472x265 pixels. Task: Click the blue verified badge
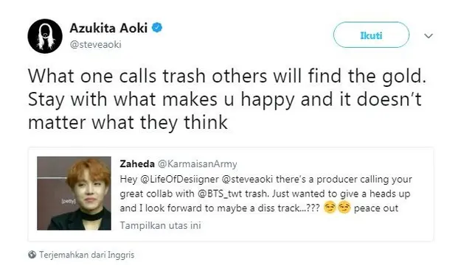click(157, 28)
